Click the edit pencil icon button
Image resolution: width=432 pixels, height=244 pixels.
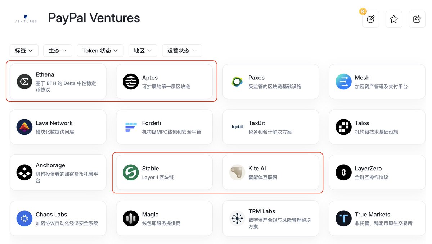click(370, 19)
